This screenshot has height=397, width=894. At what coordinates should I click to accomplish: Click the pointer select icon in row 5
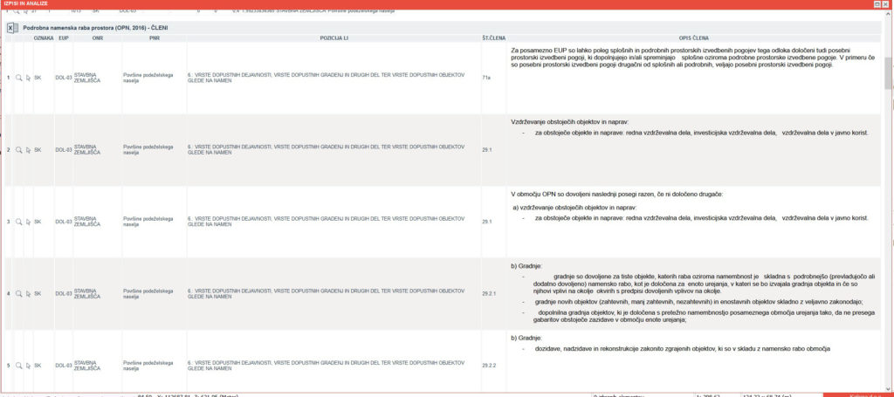click(28, 365)
